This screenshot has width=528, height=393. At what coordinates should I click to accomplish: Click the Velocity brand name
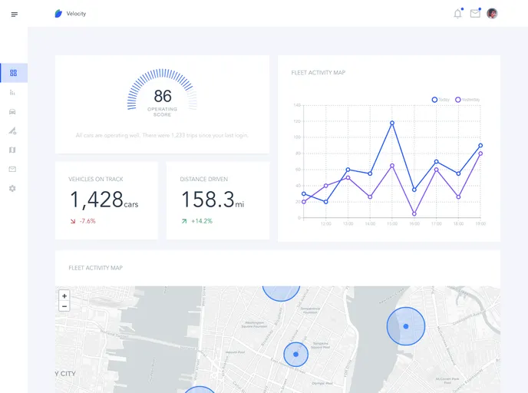tap(76, 14)
